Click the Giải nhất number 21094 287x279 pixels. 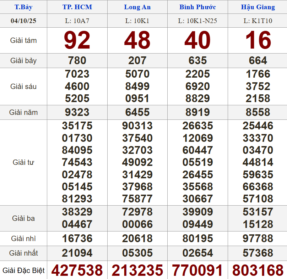click(x=77, y=253)
